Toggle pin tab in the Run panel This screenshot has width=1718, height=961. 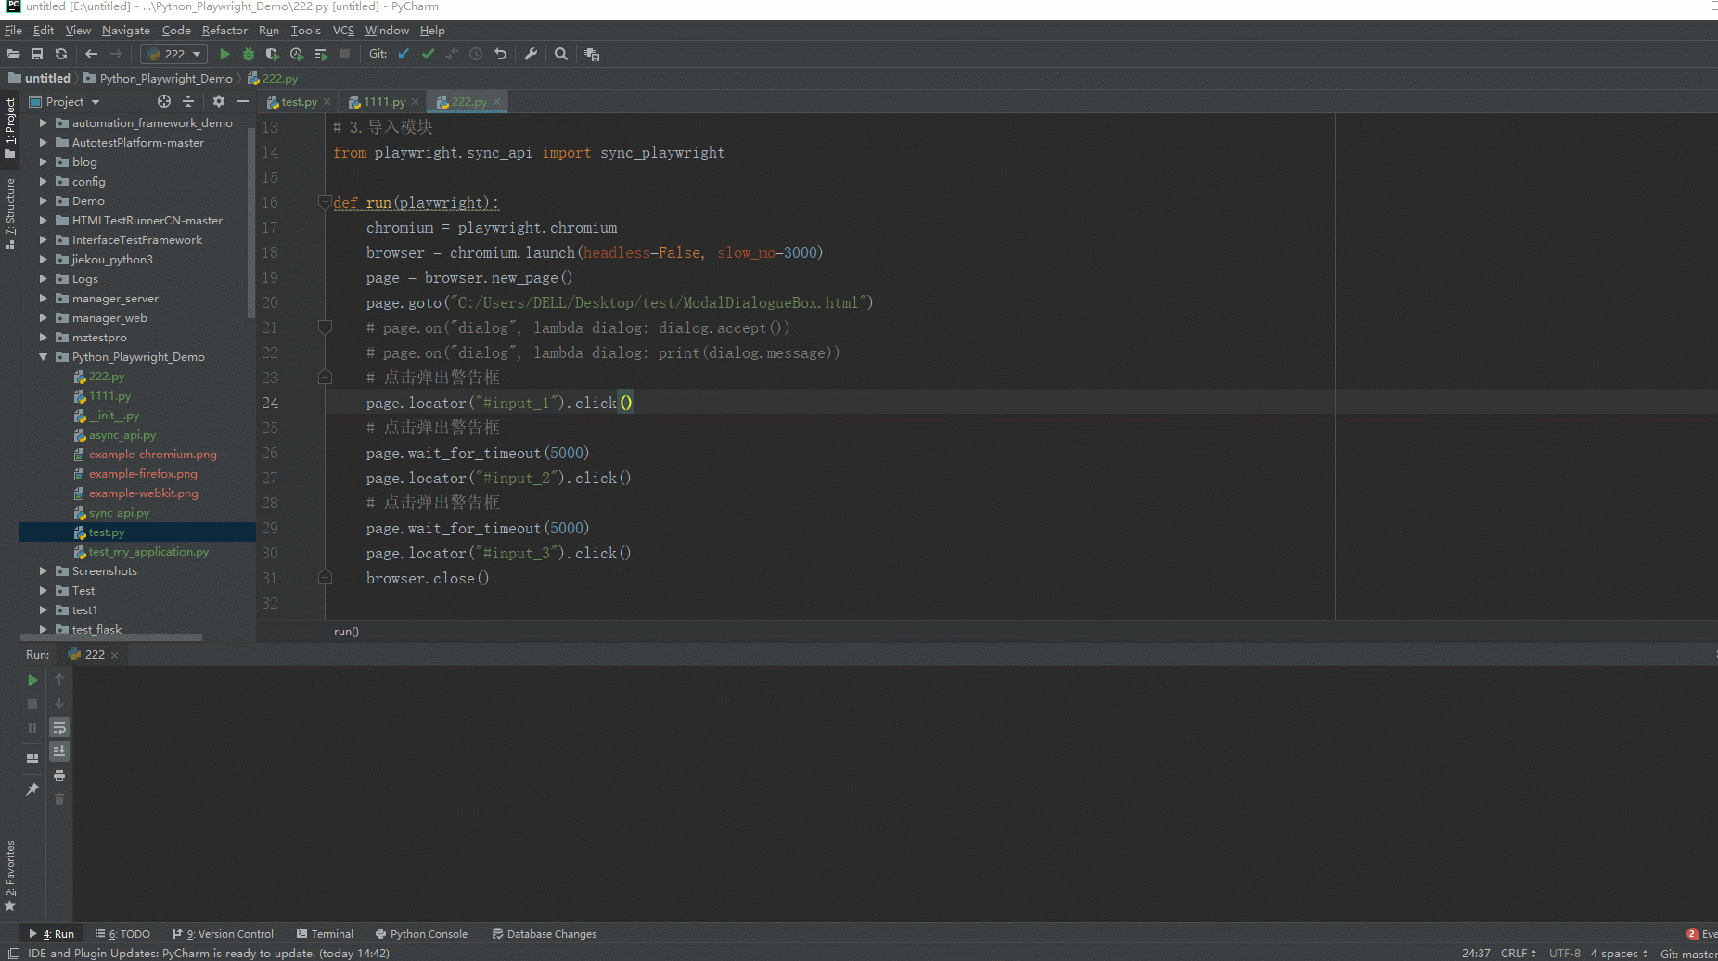click(x=32, y=789)
